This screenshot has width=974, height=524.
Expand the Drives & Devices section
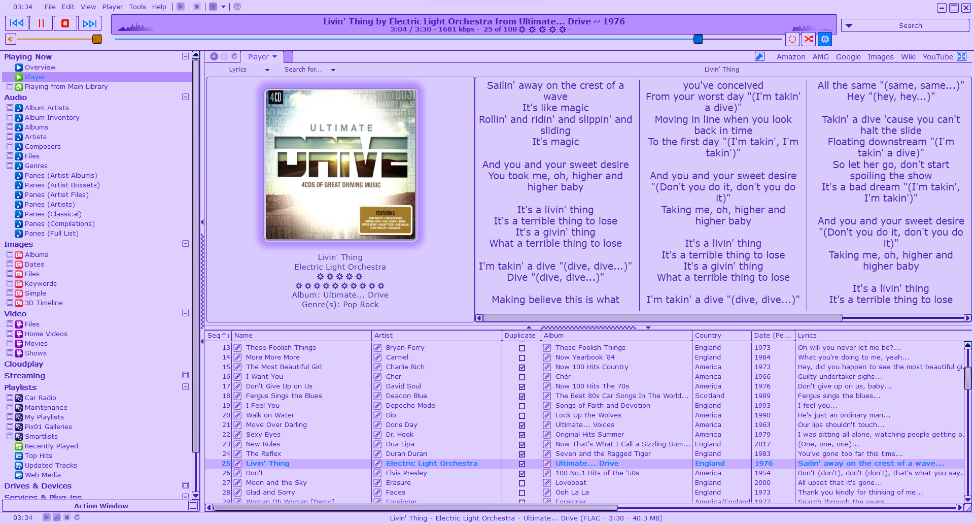185,485
